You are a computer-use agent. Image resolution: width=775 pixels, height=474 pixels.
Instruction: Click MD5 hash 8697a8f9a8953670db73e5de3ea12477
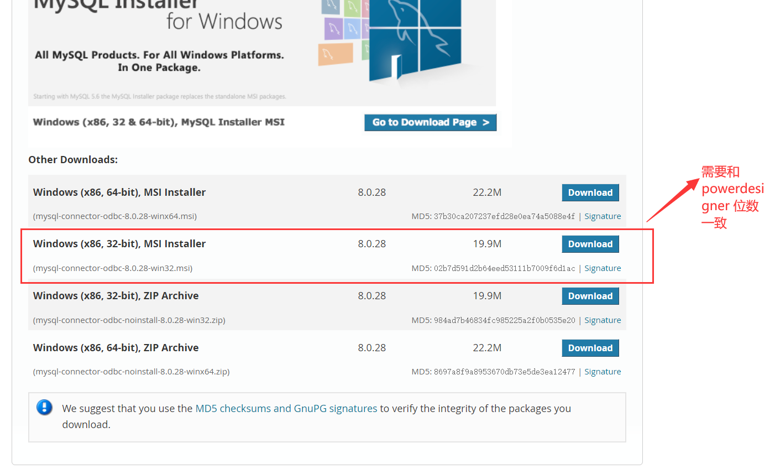pyautogui.click(x=504, y=372)
